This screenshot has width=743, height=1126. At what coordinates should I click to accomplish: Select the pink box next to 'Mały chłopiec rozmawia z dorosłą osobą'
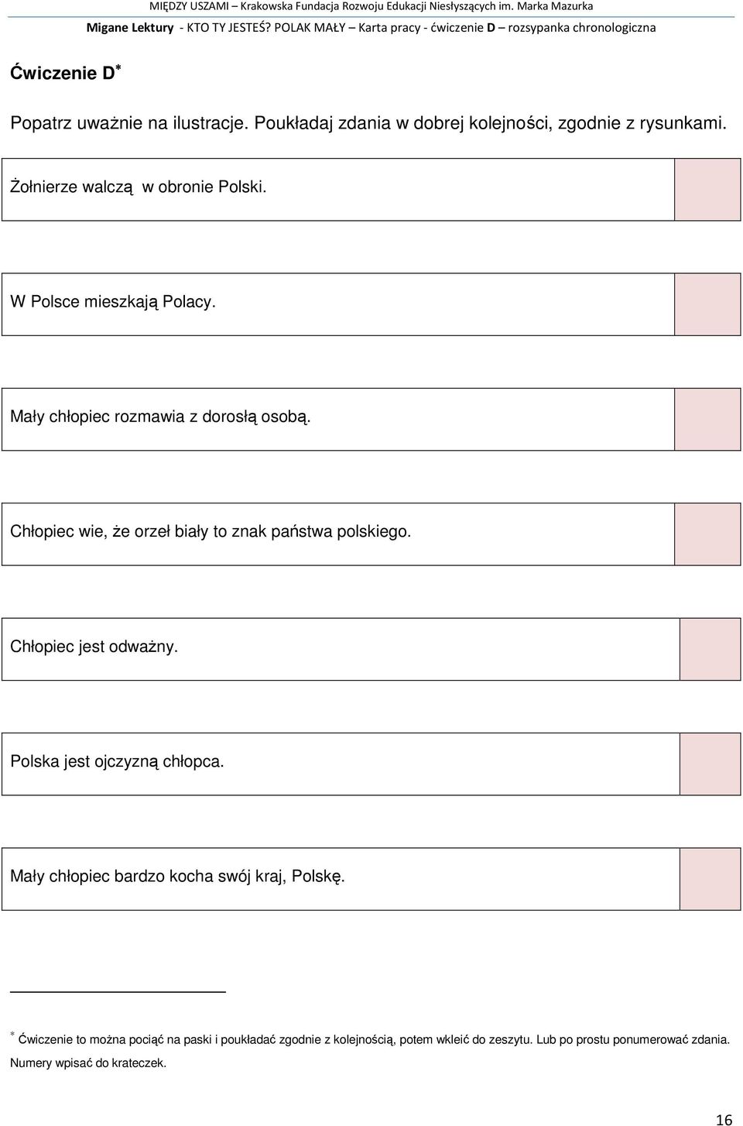click(707, 419)
